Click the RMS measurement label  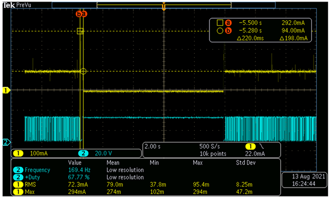point(30,184)
